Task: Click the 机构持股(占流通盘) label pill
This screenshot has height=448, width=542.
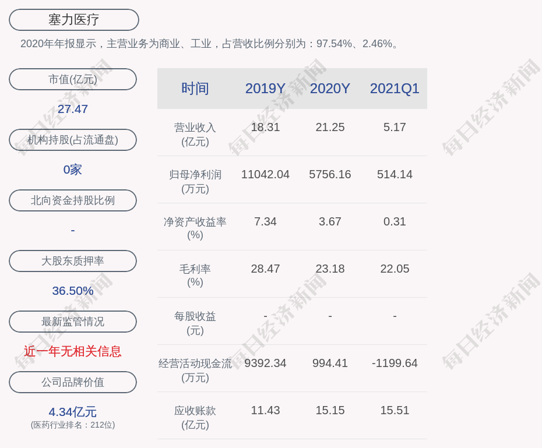Action: click(73, 140)
